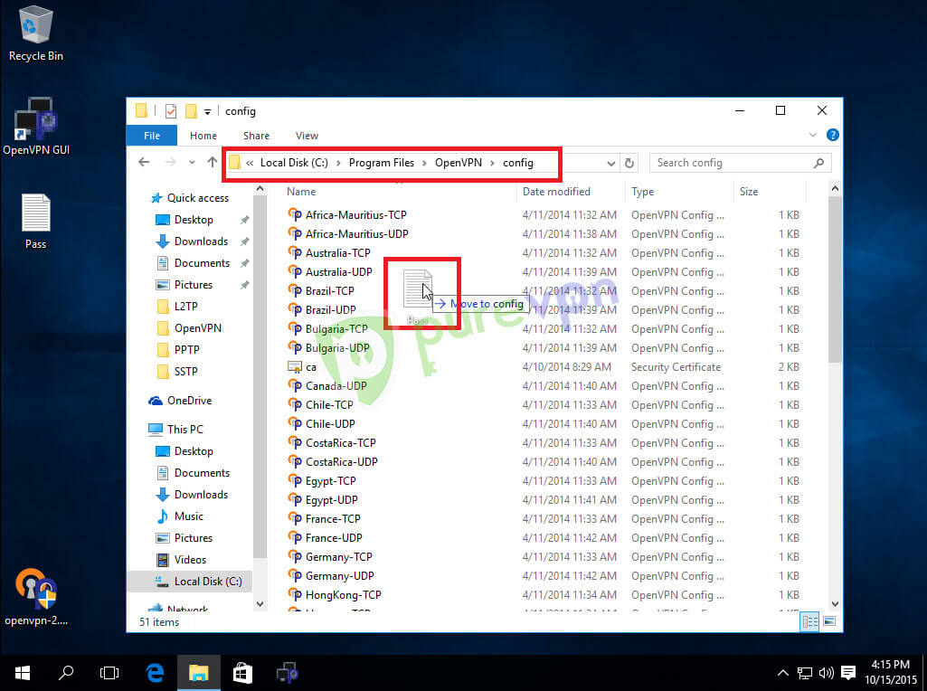Select the openvpn-2 installer desktop icon

(36, 596)
